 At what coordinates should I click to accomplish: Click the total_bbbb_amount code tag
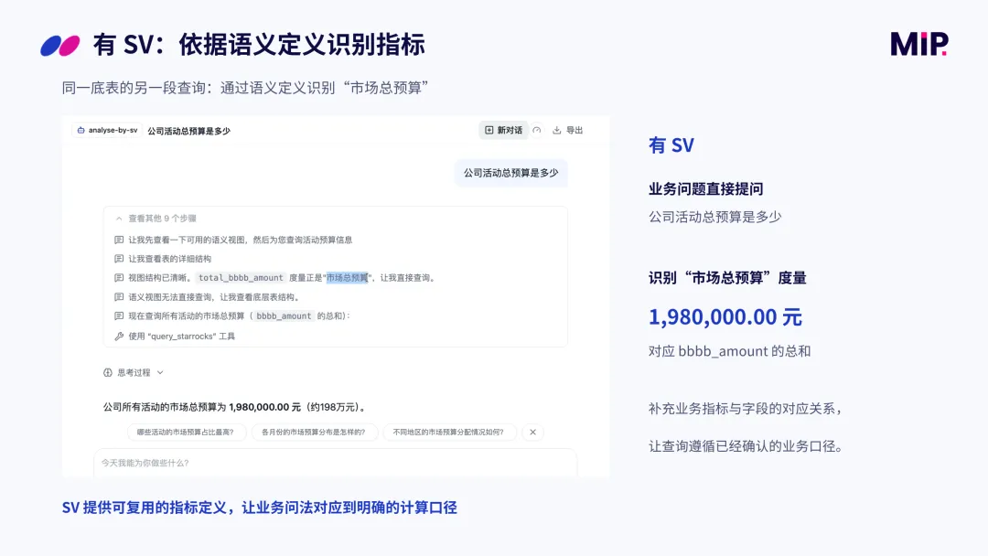click(241, 278)
